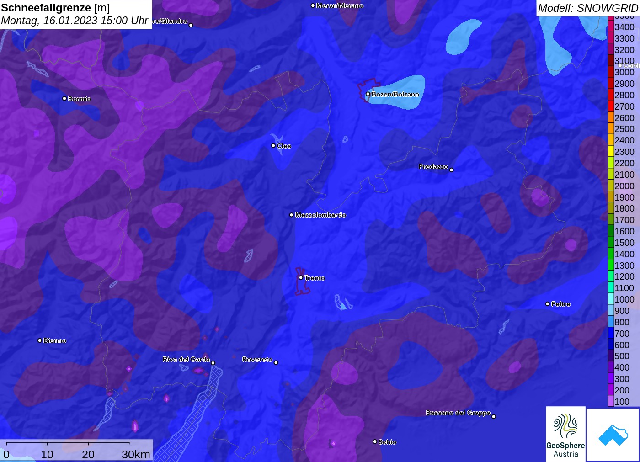Click the Feltre label text
This screenshot has height=462, width=640.
click(561, 304)
